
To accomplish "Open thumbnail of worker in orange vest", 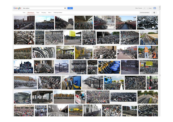I will pos(148,52).
